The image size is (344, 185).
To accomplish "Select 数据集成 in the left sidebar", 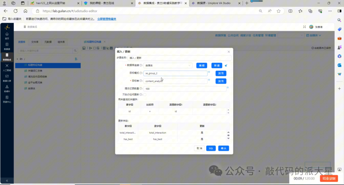I will coord(7,57).
